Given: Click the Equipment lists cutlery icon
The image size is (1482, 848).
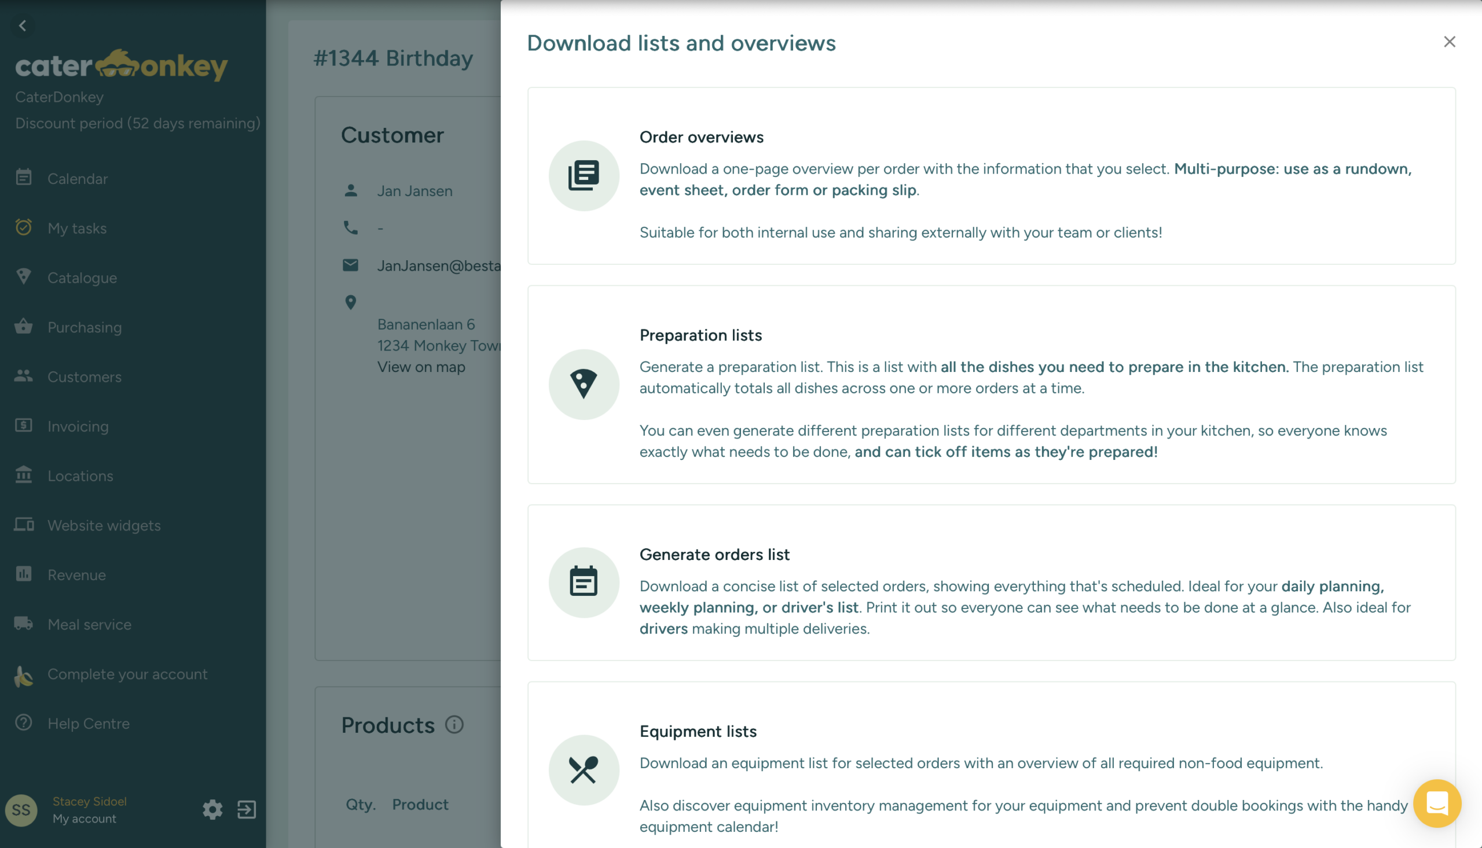Looking at the screenshot, I should click(584, 770).
